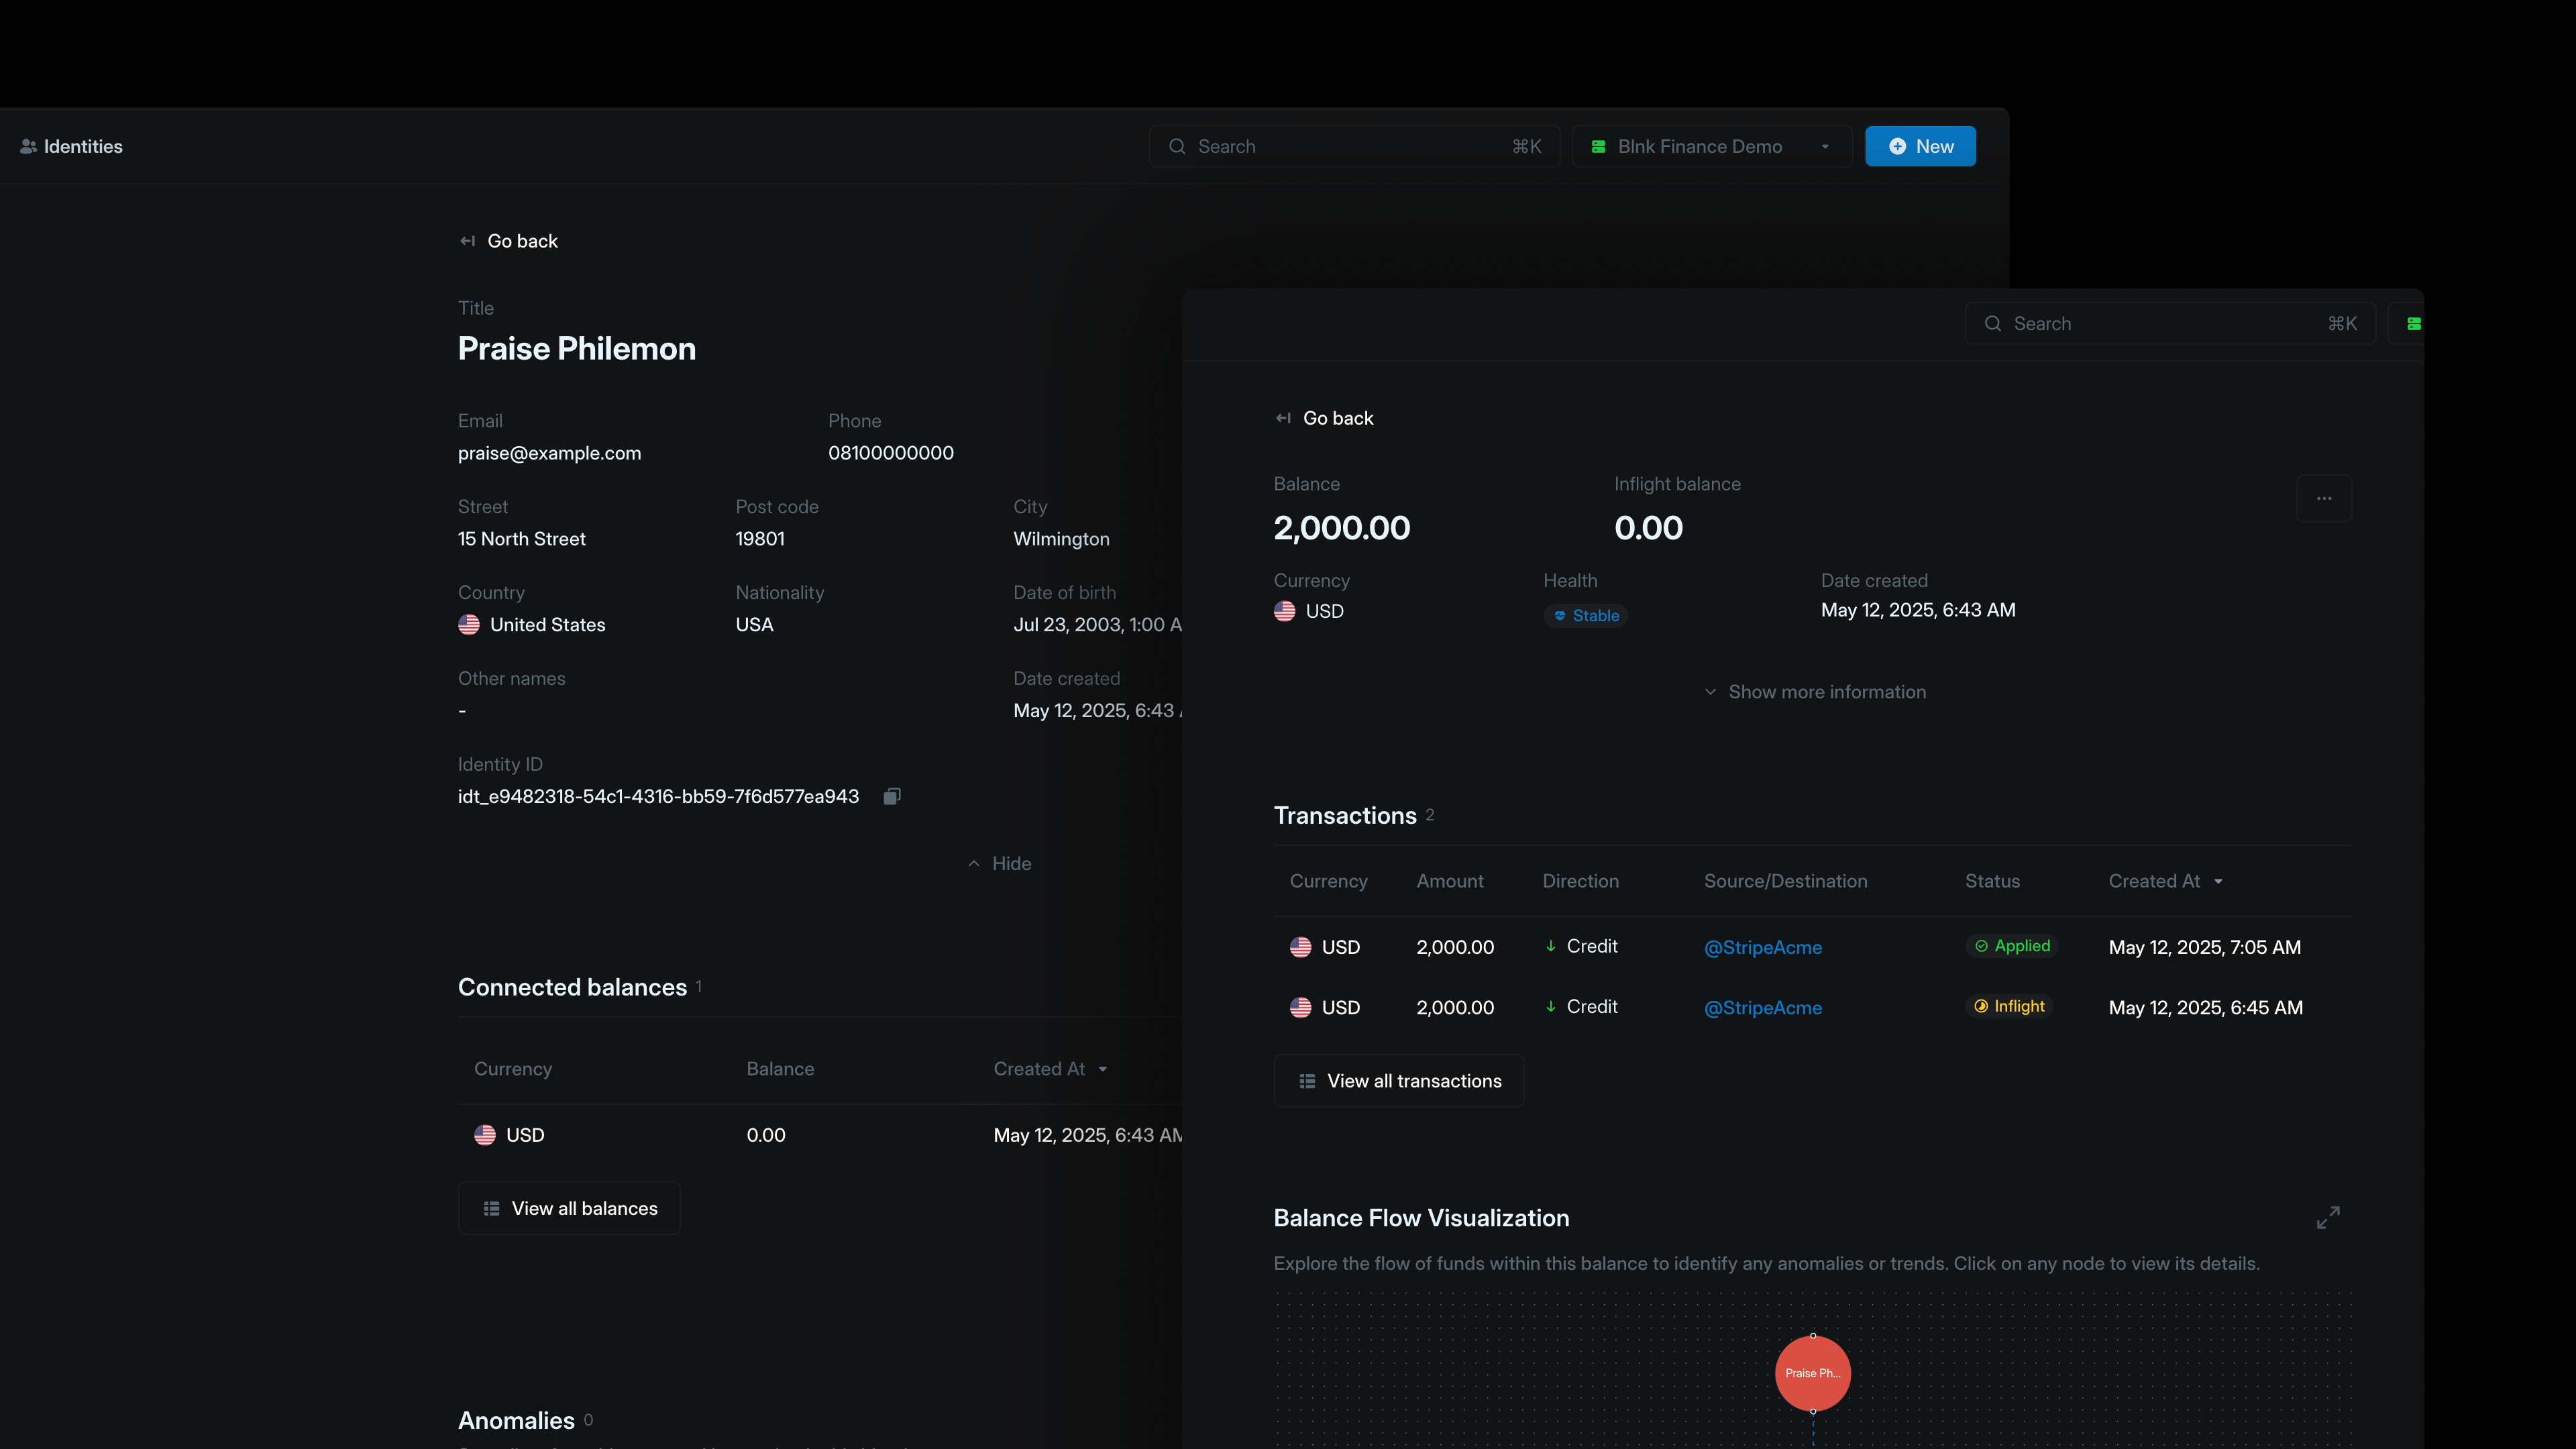Open the Blnk Finance Demo dropdown
Image resolution: width=2576 pixels, height=1449 pixels.
tap(1711, 146)
